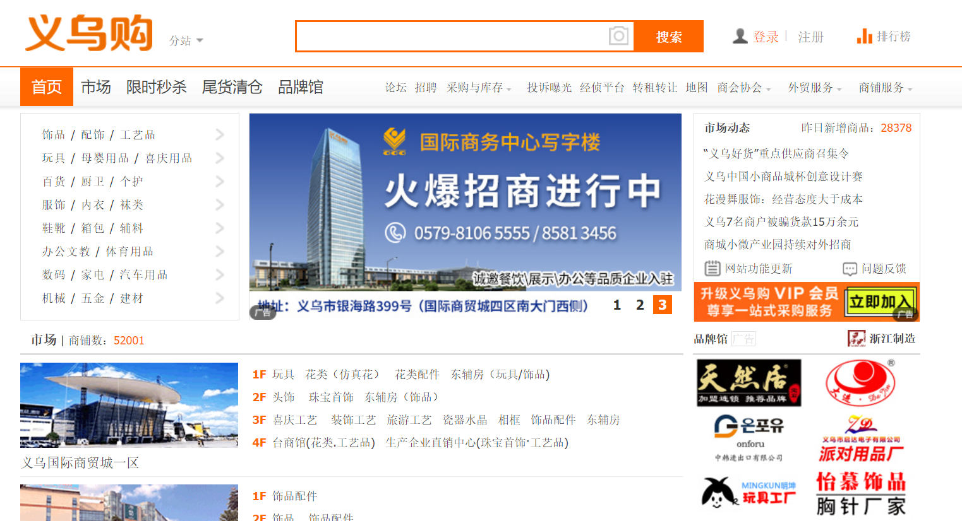Screen dimensions: 962x521
Task: Open the 外贸服务 dropdown menu
Action: (815, 88)
